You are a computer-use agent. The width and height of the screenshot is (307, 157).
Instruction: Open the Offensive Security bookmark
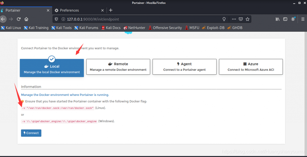tap(165, 28)
